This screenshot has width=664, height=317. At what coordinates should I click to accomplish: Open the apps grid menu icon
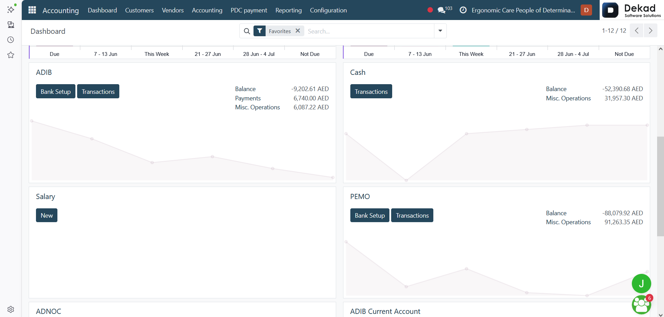coord(32,10)
